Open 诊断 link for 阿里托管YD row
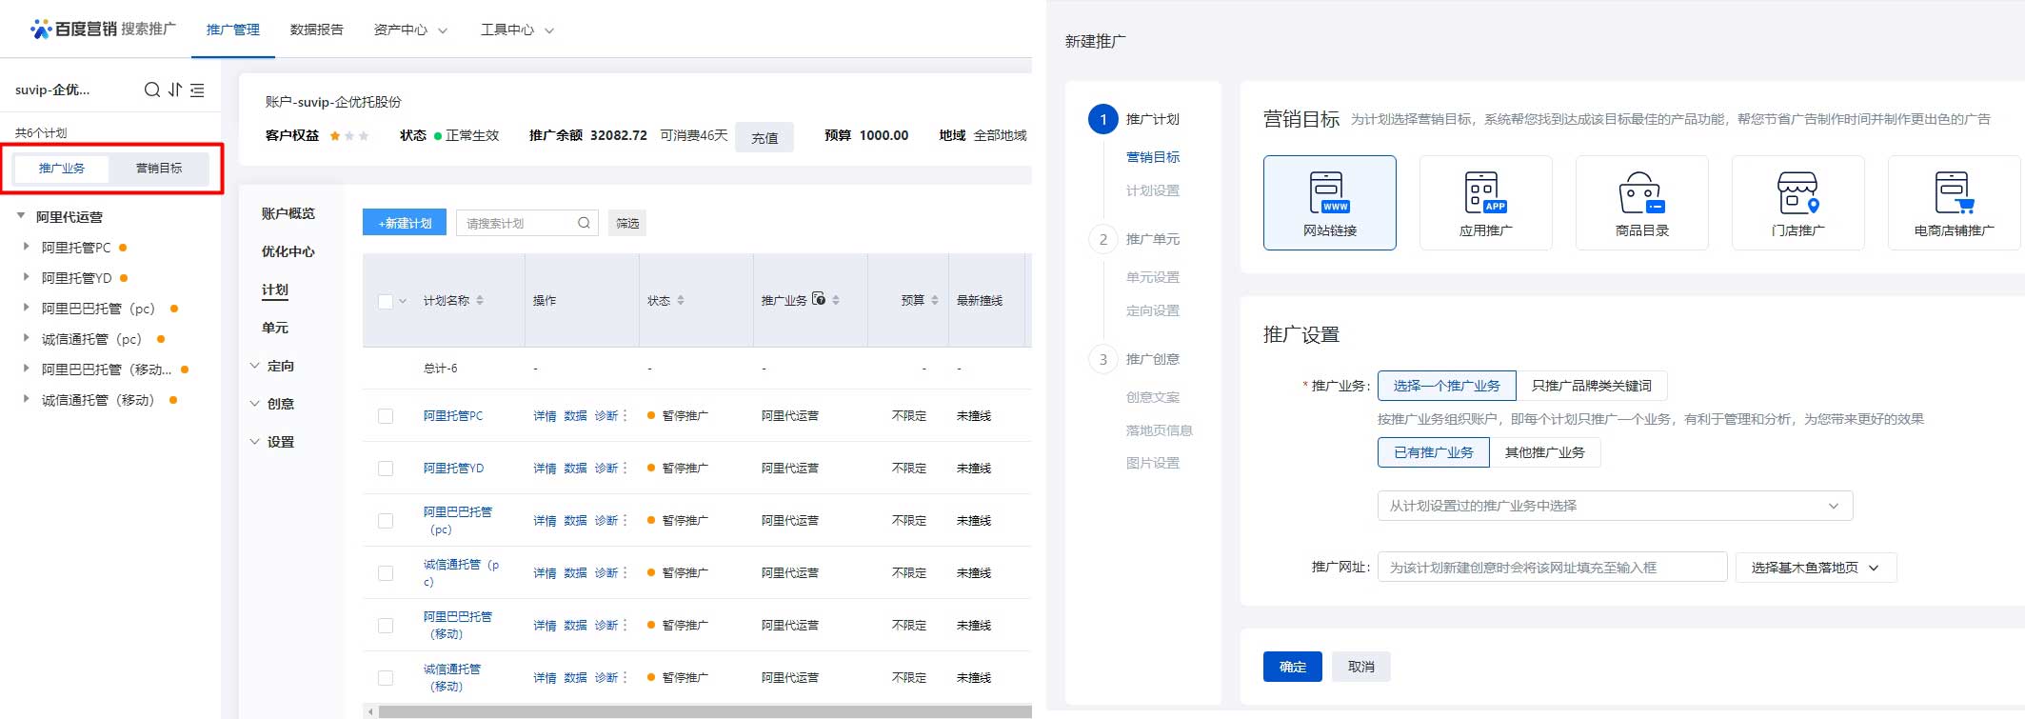Screen dimensions: 2025x719 pos(606,468)
